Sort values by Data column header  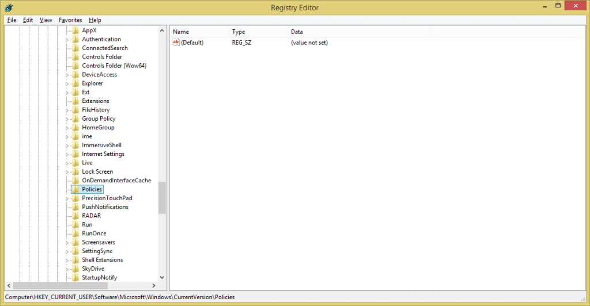(x=358, y=32)
